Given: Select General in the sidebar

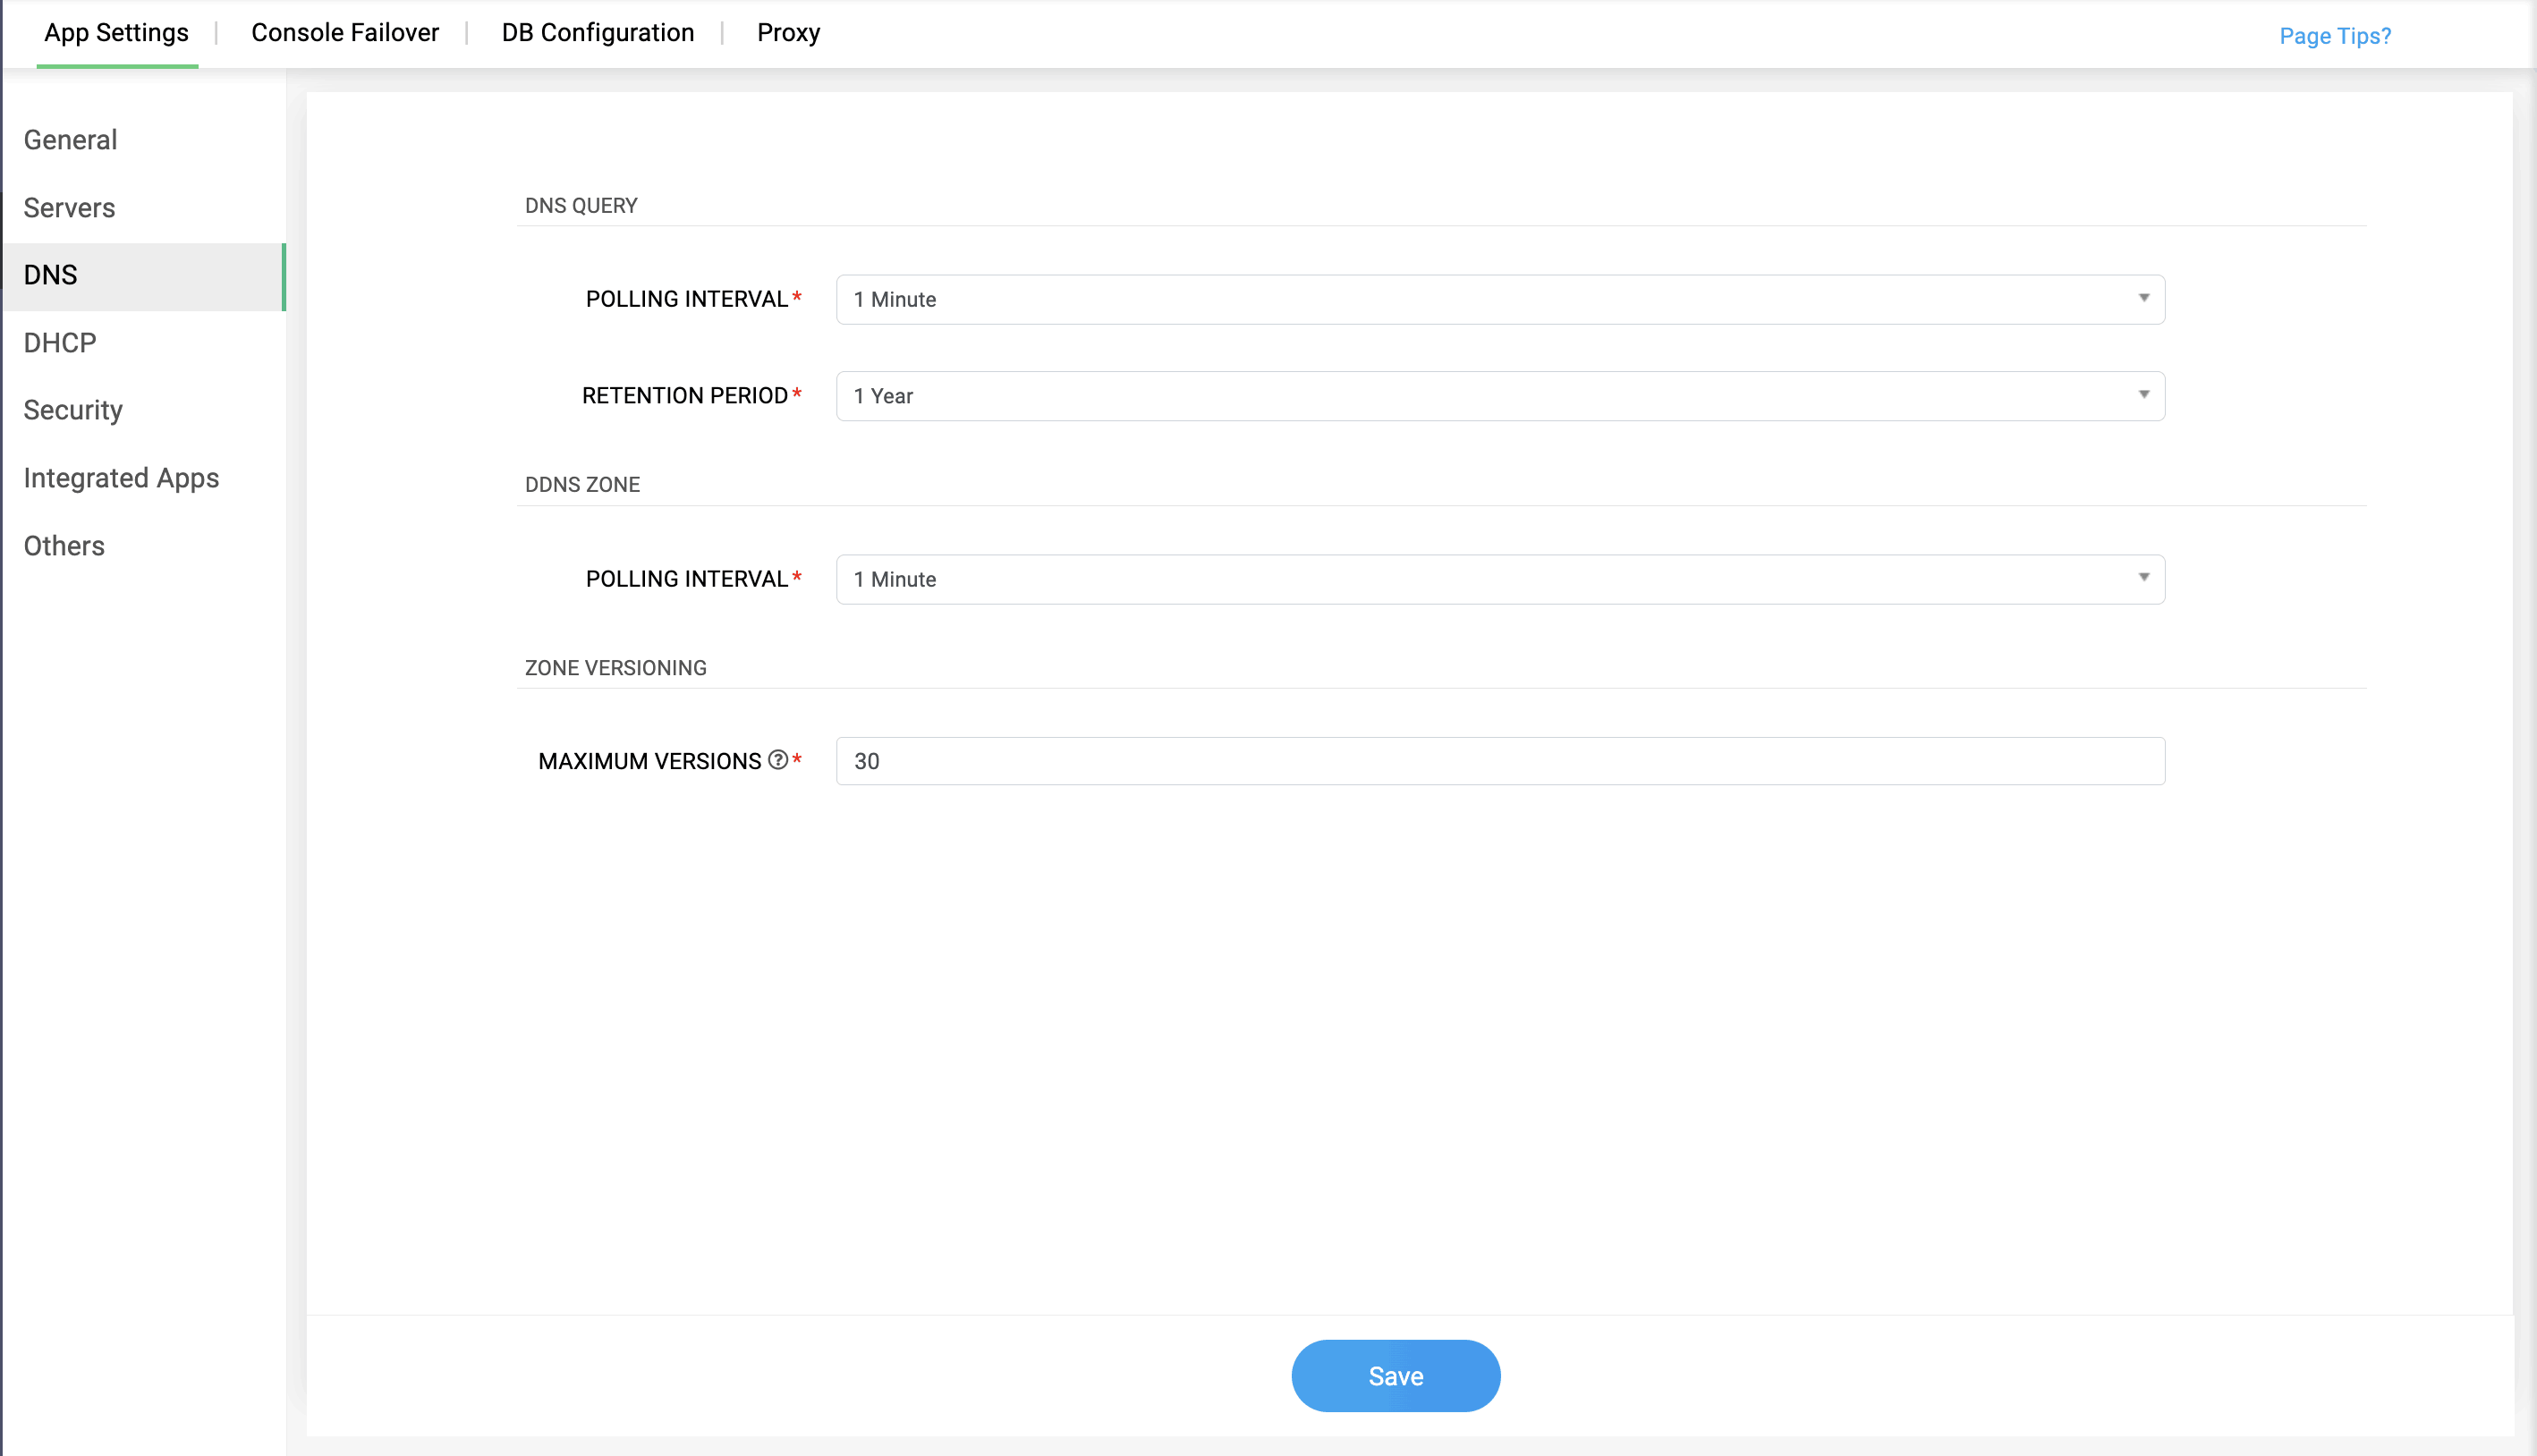Looking at the screenshot, I should 70,140.
